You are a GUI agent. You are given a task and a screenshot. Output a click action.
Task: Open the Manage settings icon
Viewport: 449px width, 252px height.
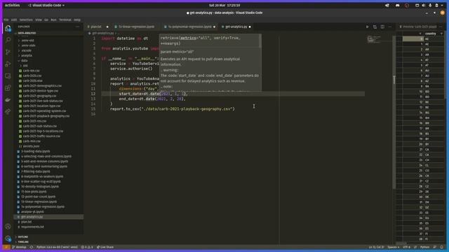8,239
